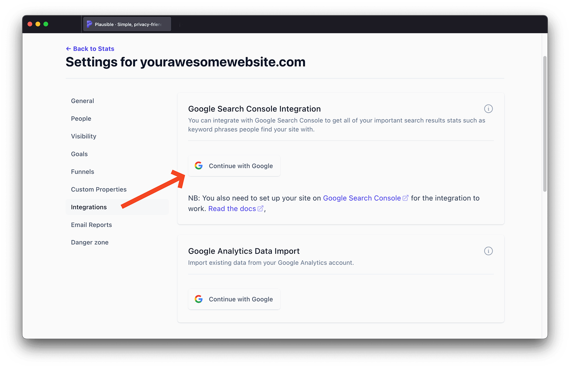Screen dimensions: 570x368
Task: Click Plausible logo in browser tab
Action: pyautogui.click(x=89, y=24)
